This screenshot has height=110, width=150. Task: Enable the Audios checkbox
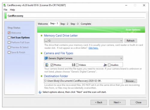click(x=109, y=65)
